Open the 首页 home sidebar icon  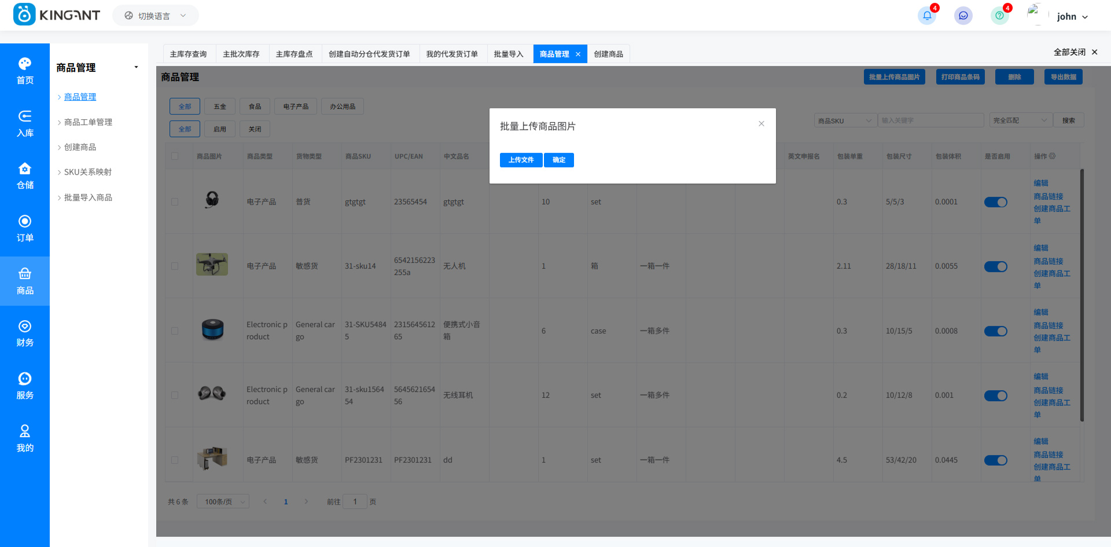click(25, 71)
